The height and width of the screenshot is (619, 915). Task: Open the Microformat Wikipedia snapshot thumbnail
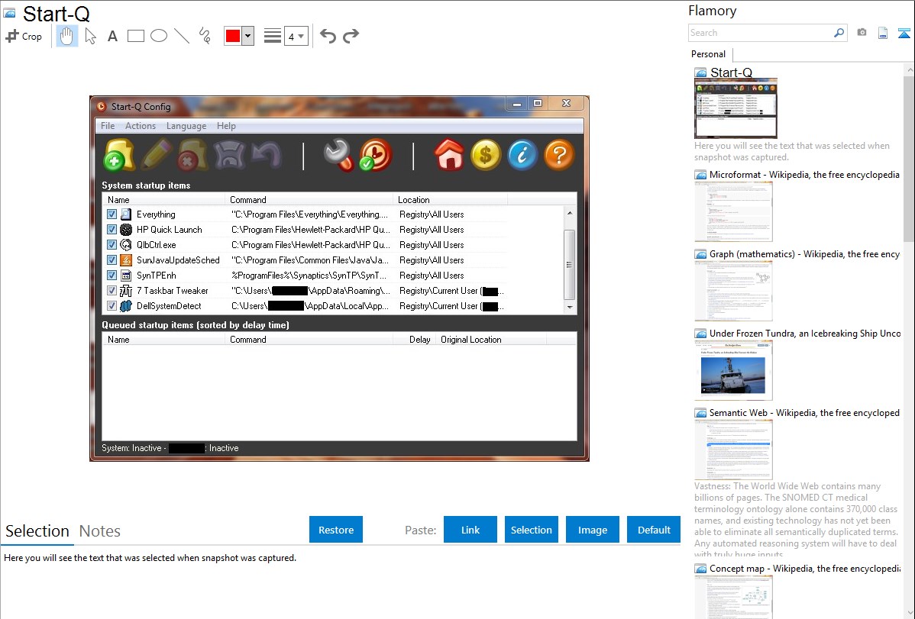pos(733,211)
